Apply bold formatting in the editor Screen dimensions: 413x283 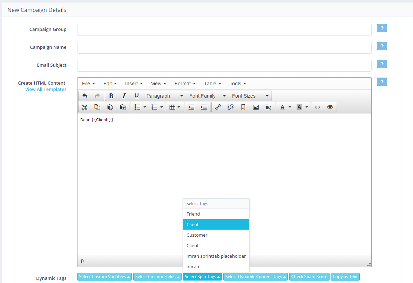111,96
